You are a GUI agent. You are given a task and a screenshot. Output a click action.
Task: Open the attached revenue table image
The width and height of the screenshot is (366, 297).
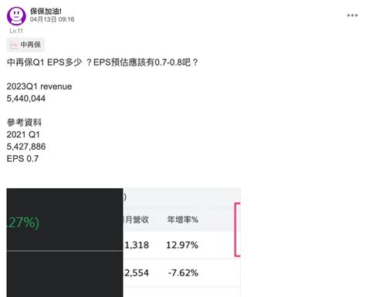click(x=124, y=242)
